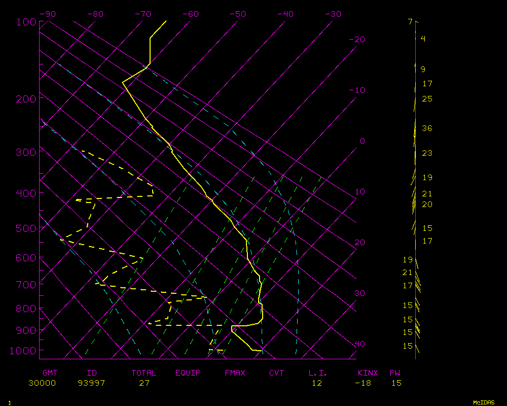This screenshot has width=507, height=406.
Task: Click the L.I. value 12
Action: [x=317, y=383]
